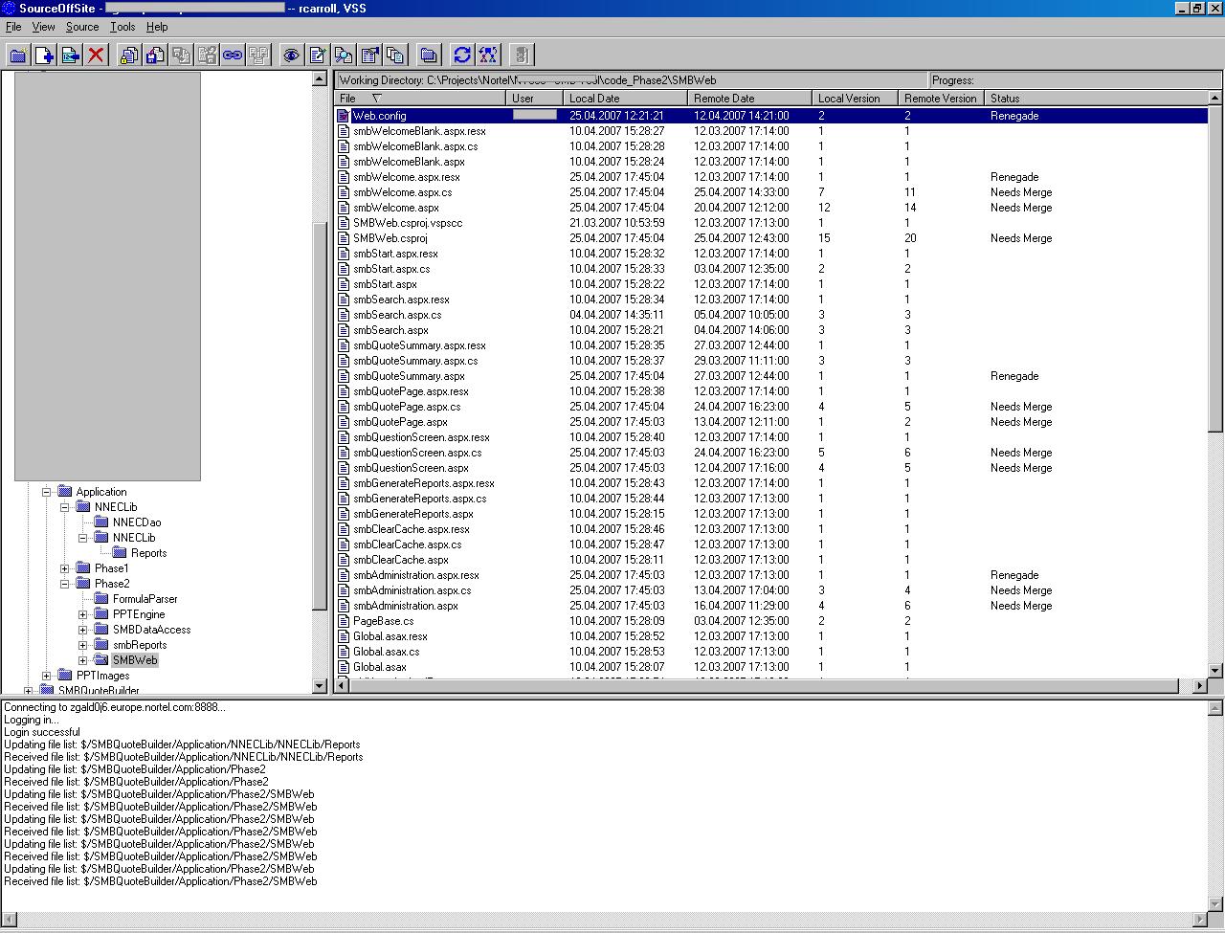Image resolution: width=1225 pixels, height=933 pixels.
Task: Collapse the Application tree node
Action: [46, 492]
